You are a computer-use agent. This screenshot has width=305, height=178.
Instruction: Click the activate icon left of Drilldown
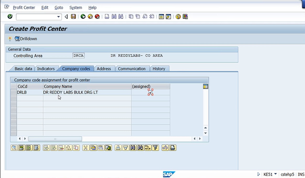[x=10, y=39]
